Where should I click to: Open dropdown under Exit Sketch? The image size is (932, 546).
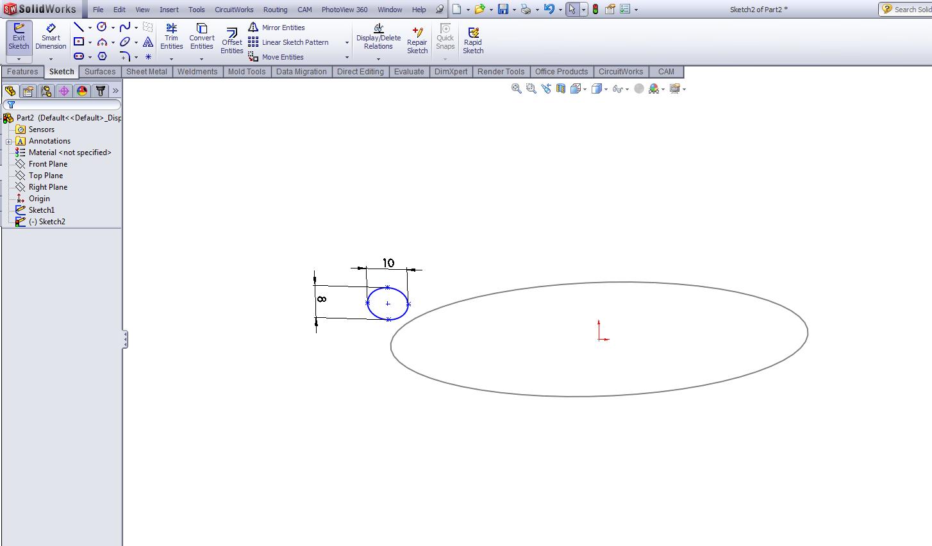coord(19,59)
